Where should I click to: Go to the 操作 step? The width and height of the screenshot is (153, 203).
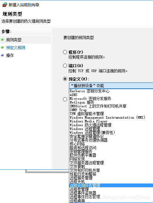click(10, 55)
